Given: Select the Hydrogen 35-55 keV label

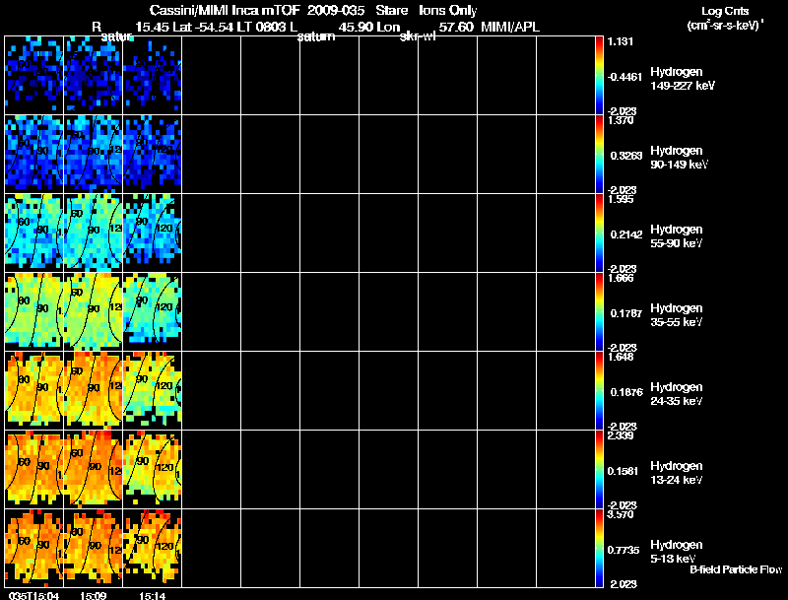Looking at the screenshot, I should tap(677, 314).
